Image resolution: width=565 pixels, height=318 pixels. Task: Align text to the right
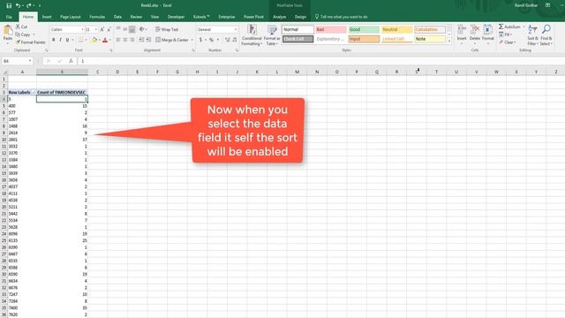(x=132, y=40)
